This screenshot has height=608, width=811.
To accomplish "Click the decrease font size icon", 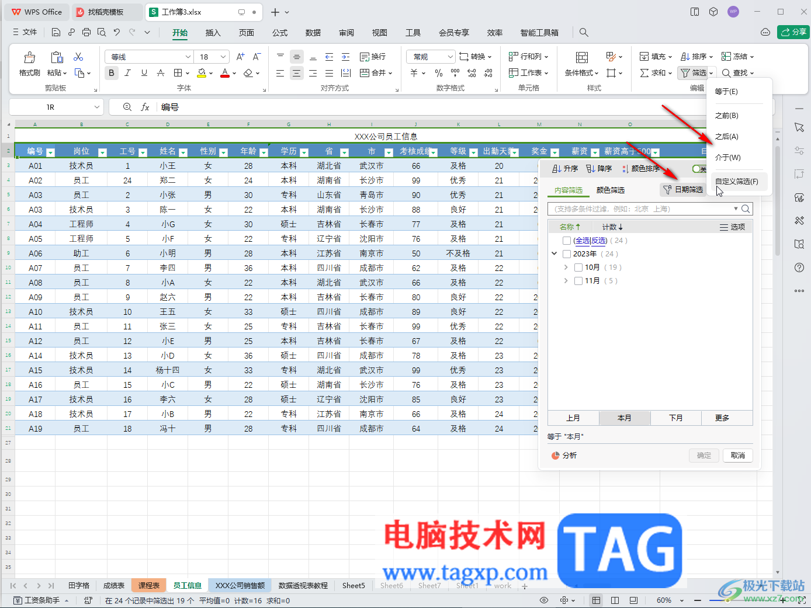I will [257, 57].
